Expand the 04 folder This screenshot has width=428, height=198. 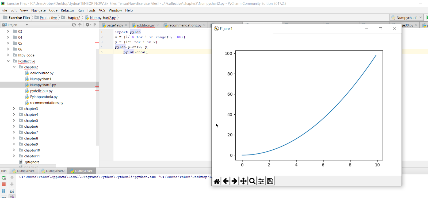pyautogui.click(x=8, y=37)
